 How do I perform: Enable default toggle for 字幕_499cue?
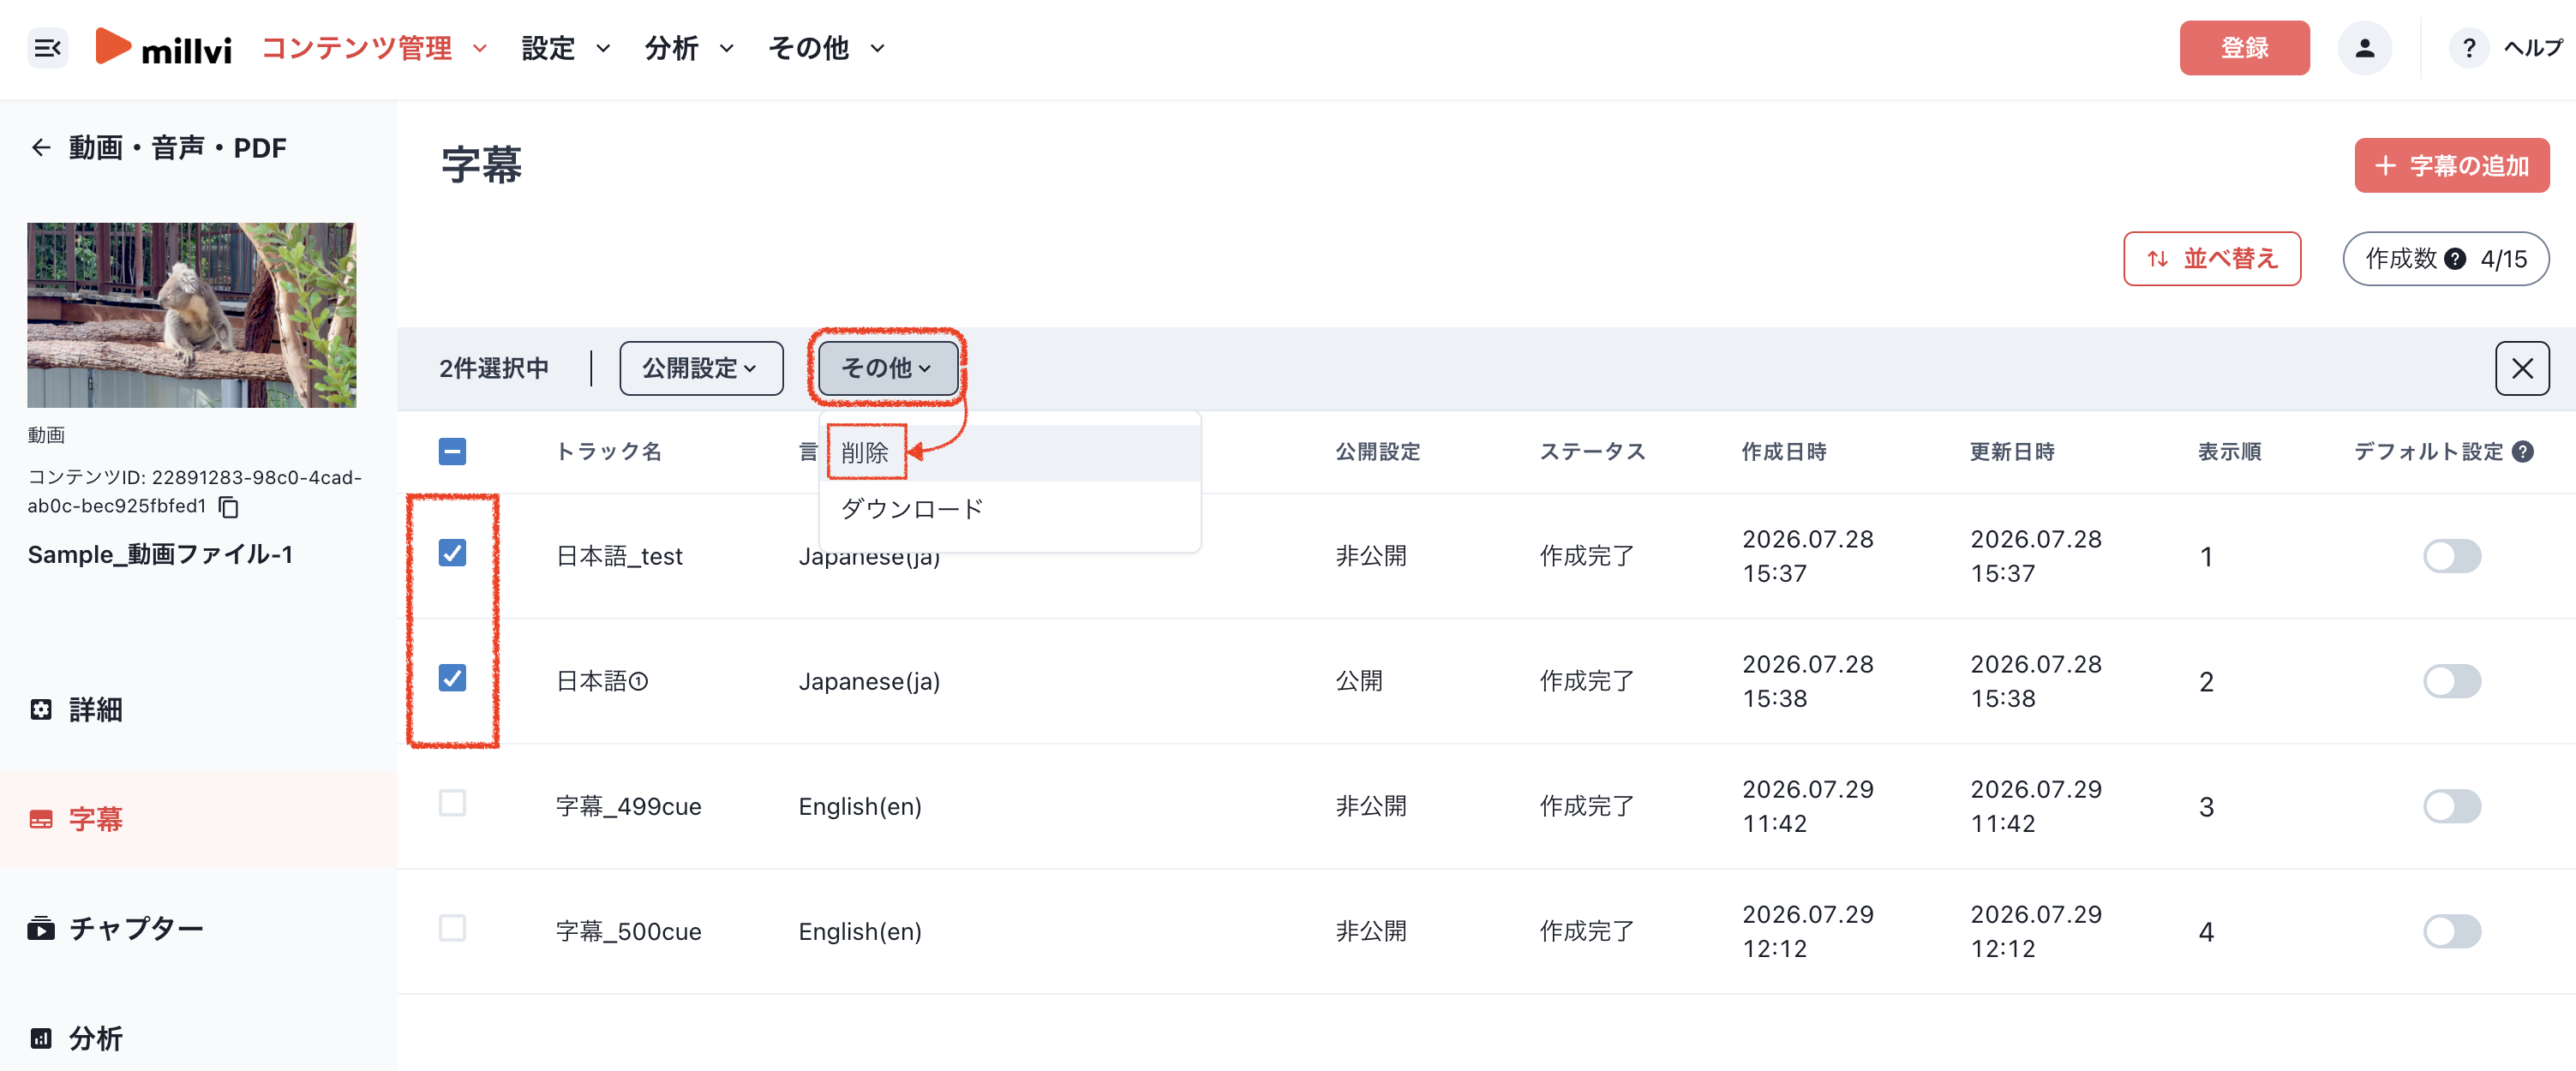point(2451,806)
